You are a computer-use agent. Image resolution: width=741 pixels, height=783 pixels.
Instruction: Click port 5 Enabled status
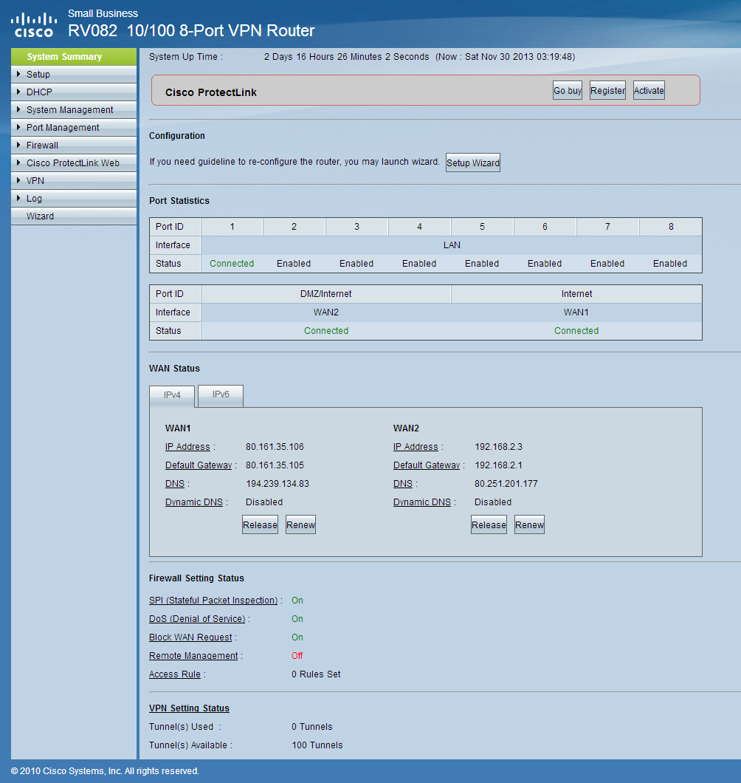[482, 264]
